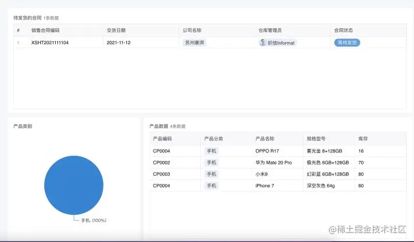Image resolution: width=414 pixels, height=242 pixels.
Task: Open the 织信Informat warehouse manager name
Action: [281, 43]
